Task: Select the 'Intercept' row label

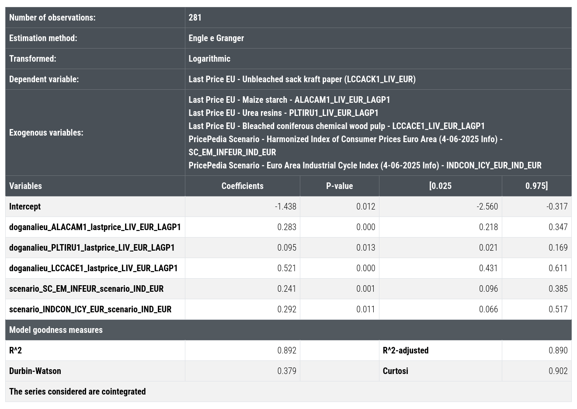Action: pyautogui.click(x=25, y=206)
